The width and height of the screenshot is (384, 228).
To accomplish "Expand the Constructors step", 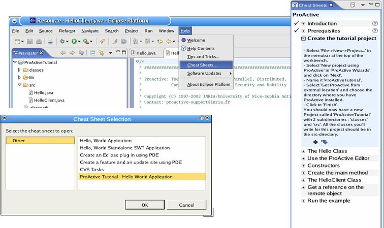I will click(x=303, y=166).
